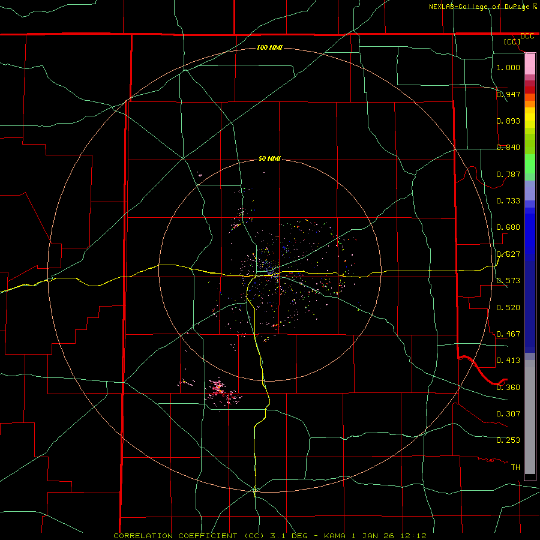Viewport: 540px width, 540px height.
Task: Click the 100 NMI range ring label
Action: (269, 47)
